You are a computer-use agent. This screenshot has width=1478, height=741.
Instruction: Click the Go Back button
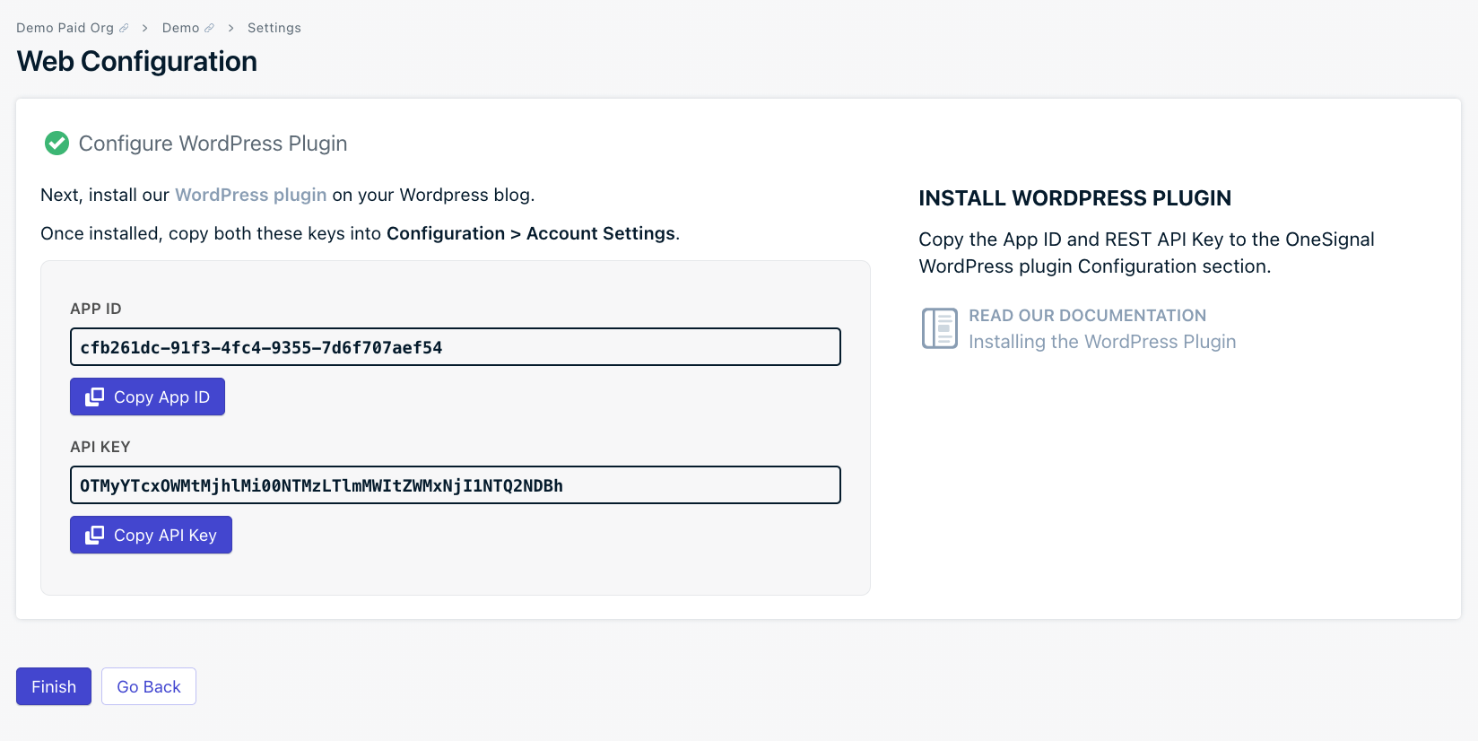tap(149, 686)
